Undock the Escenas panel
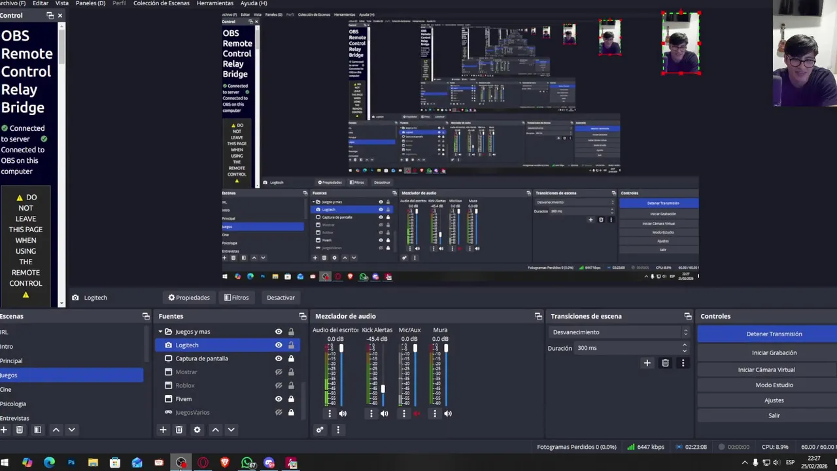 146,316
